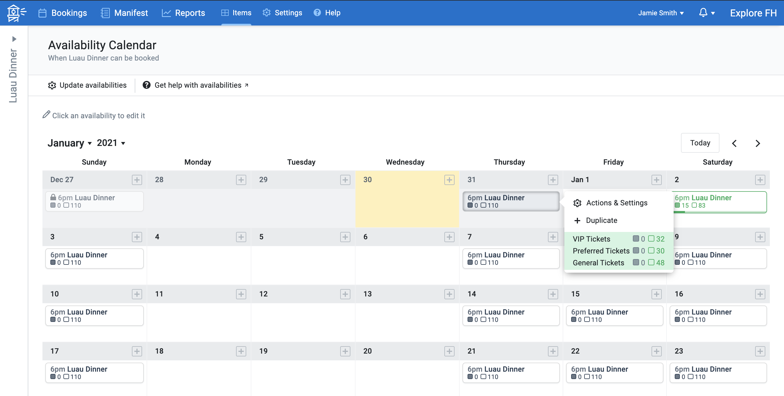Viewport: 784px width, 396px height.
Task: Click the FareHarbor lighthouse logo
Action: [x=16, y=13]
